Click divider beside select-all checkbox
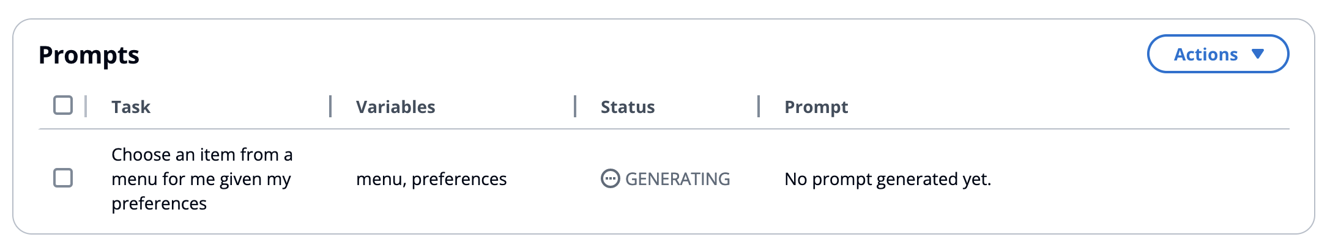1330x248 pixels. click(x=86, y=106)
